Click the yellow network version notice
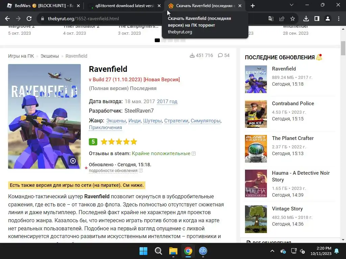This screenshot has width=346, height=259. click(77, 185)
